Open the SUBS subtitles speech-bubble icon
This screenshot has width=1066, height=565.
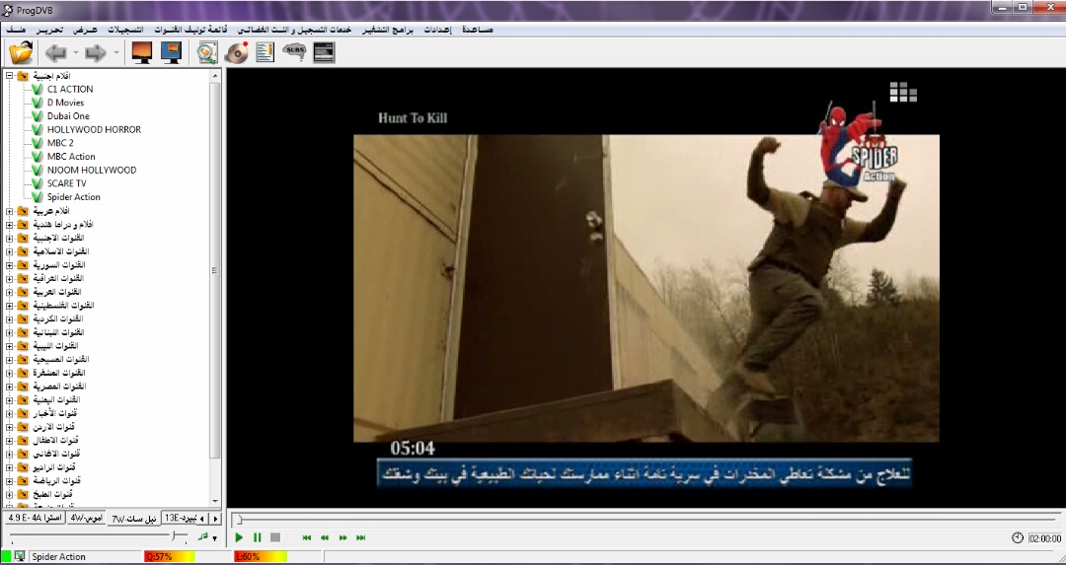tap(294, 52)
